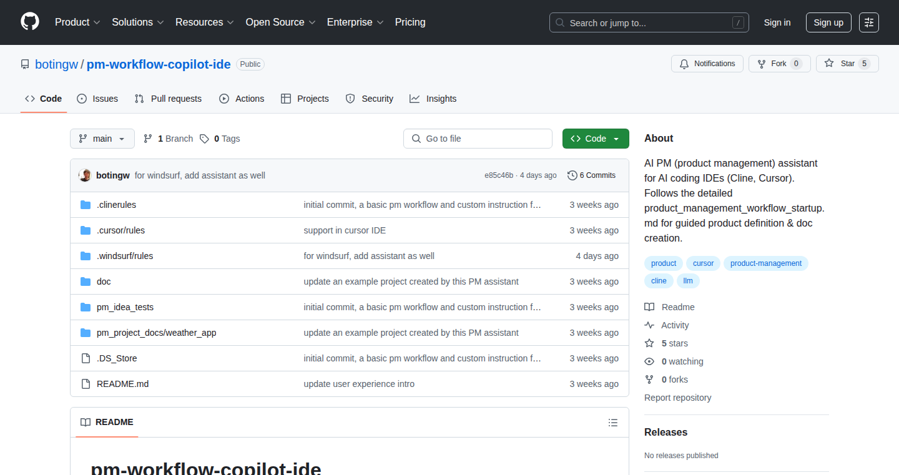Click the Star button on the repository
This screenshot has height=475, width=899.
tap(847, 64)
